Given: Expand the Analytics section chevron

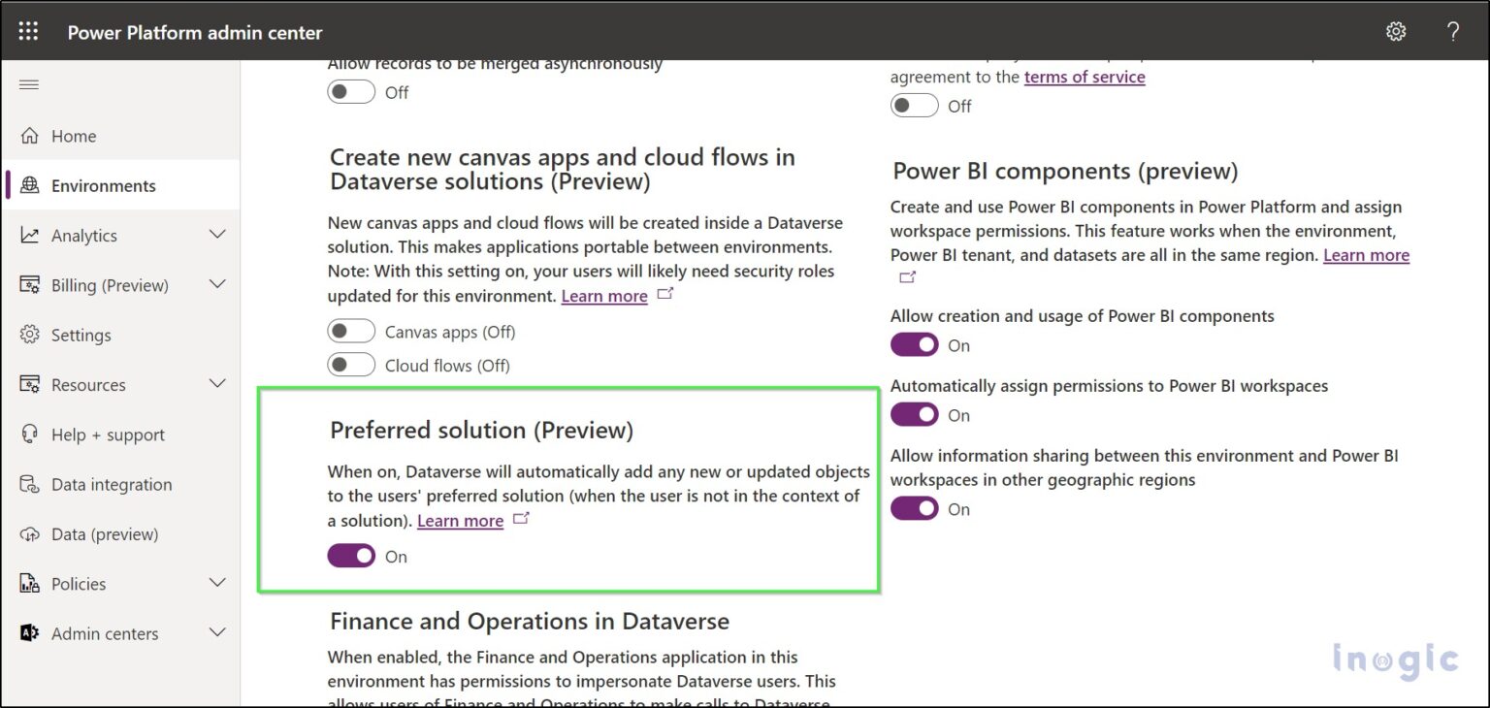Looking at the screenshot, I should tap(219, 235).
